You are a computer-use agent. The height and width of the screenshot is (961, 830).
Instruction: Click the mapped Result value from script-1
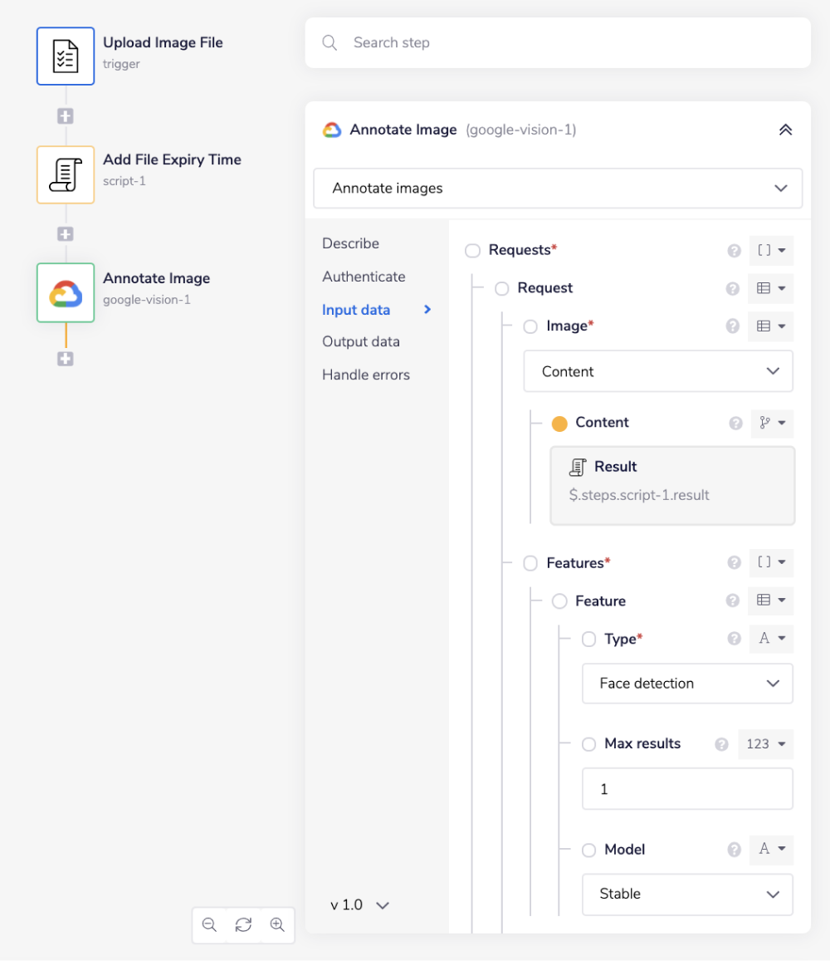coord(672,486)
